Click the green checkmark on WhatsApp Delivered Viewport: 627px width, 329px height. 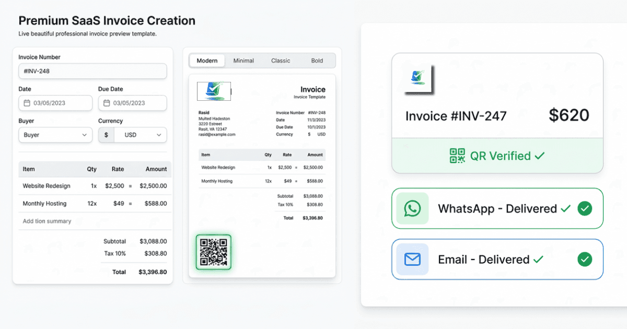[x=585, y=208]
